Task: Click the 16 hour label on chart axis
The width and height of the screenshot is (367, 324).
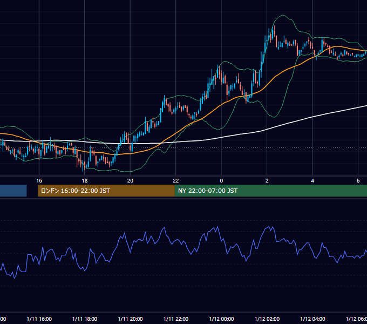Action: [39, 181]
